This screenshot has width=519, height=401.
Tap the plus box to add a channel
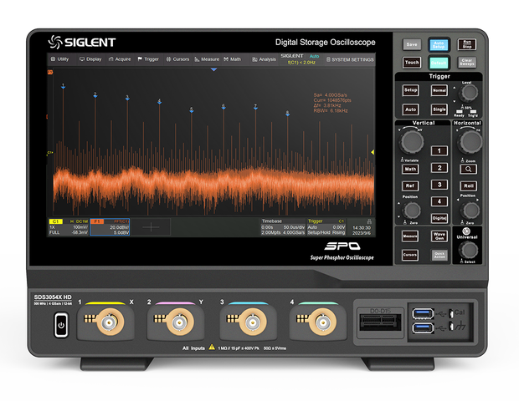(x=151, y=227)
